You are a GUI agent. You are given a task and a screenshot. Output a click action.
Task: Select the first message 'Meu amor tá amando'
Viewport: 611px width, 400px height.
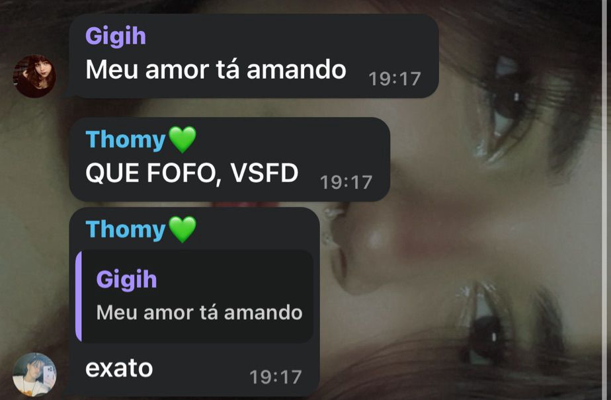pos(216,70)
